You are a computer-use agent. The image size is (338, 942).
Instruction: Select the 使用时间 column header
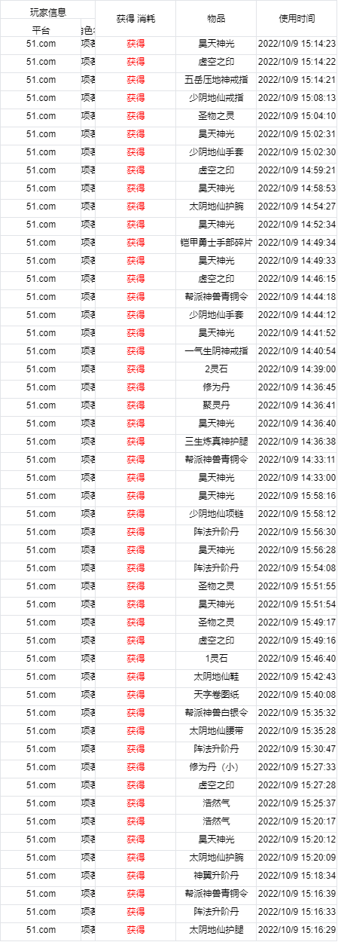tap(297, 18)
